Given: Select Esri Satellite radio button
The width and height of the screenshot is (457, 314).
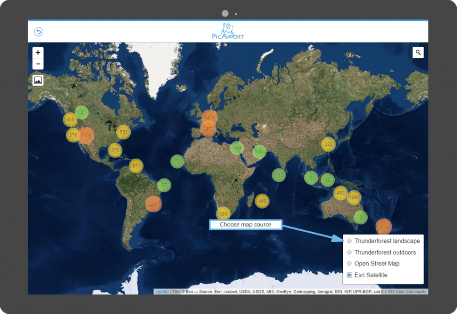Looking at the screenshot, I should pos(349,275).
